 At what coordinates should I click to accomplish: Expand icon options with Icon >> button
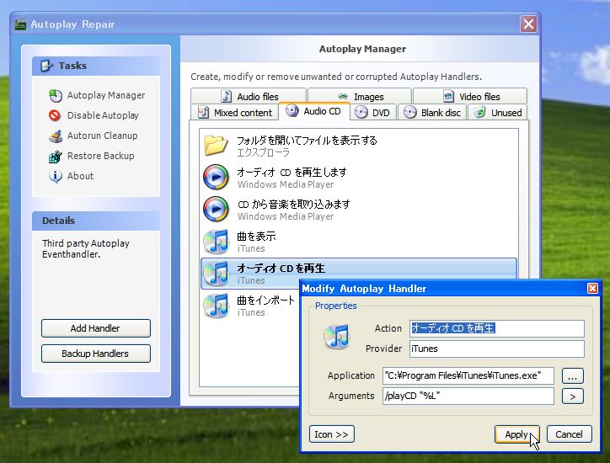(331, 434)
